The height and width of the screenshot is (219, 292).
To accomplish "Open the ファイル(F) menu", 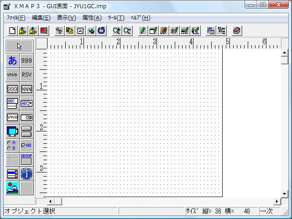I will pyautogui.click(x=16, y=18).
